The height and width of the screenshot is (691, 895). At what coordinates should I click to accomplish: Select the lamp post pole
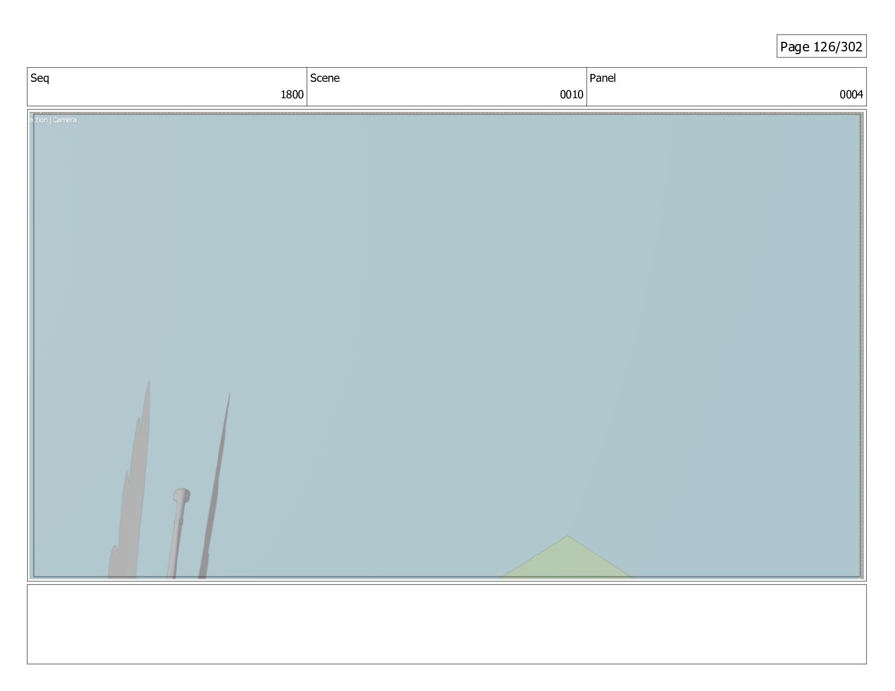coord(176,540)
